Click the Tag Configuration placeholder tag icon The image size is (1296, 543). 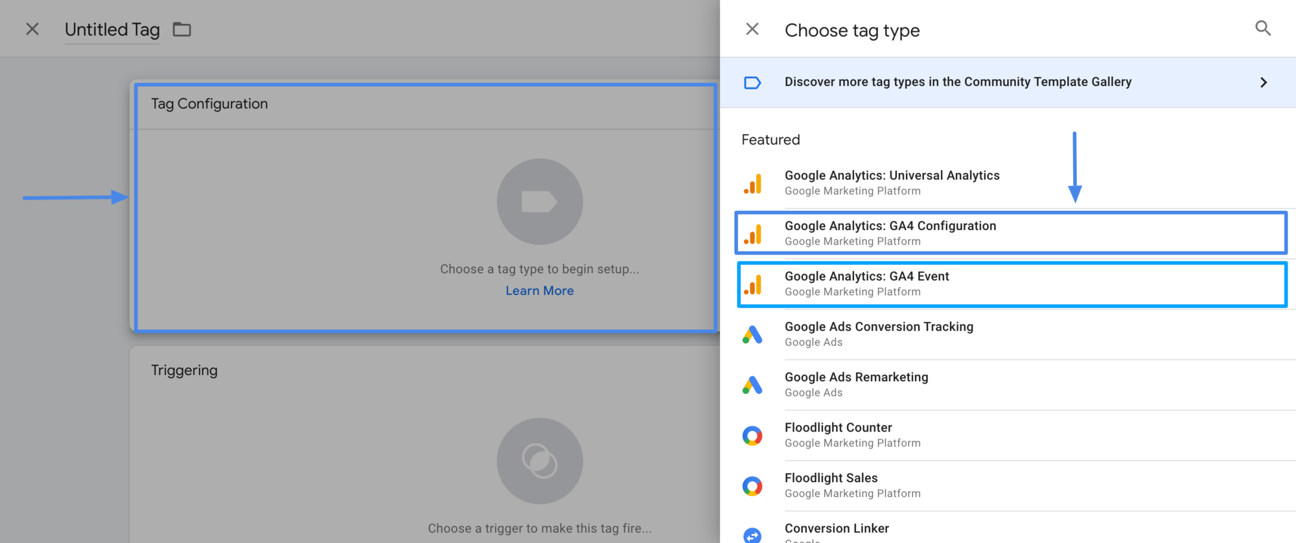pos(540,202)
